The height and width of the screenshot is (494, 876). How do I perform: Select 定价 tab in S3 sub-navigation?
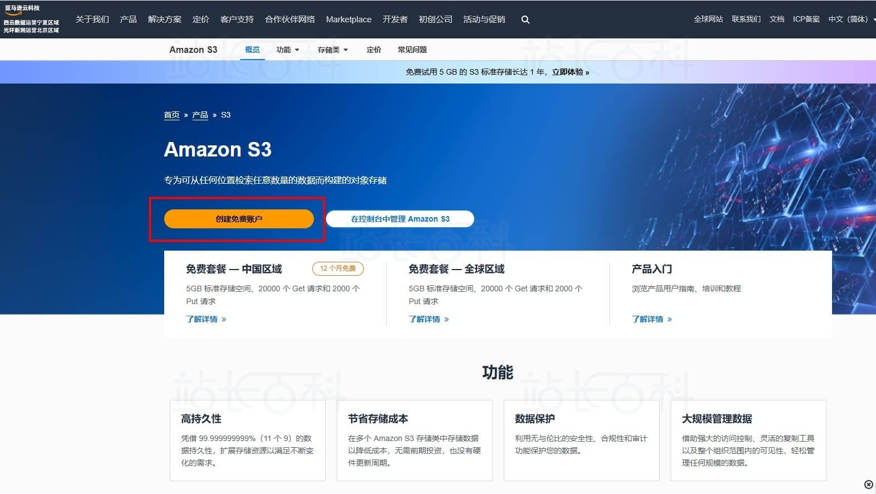(x=374, y=50)
